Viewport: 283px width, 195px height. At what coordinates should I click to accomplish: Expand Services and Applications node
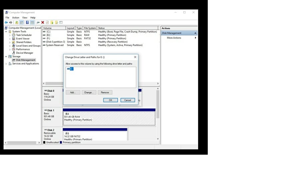tap(6, 64)
